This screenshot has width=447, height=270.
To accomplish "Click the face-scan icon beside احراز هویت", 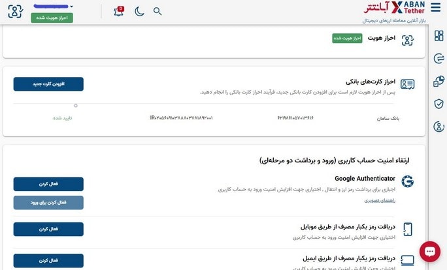I will [407, 40].
